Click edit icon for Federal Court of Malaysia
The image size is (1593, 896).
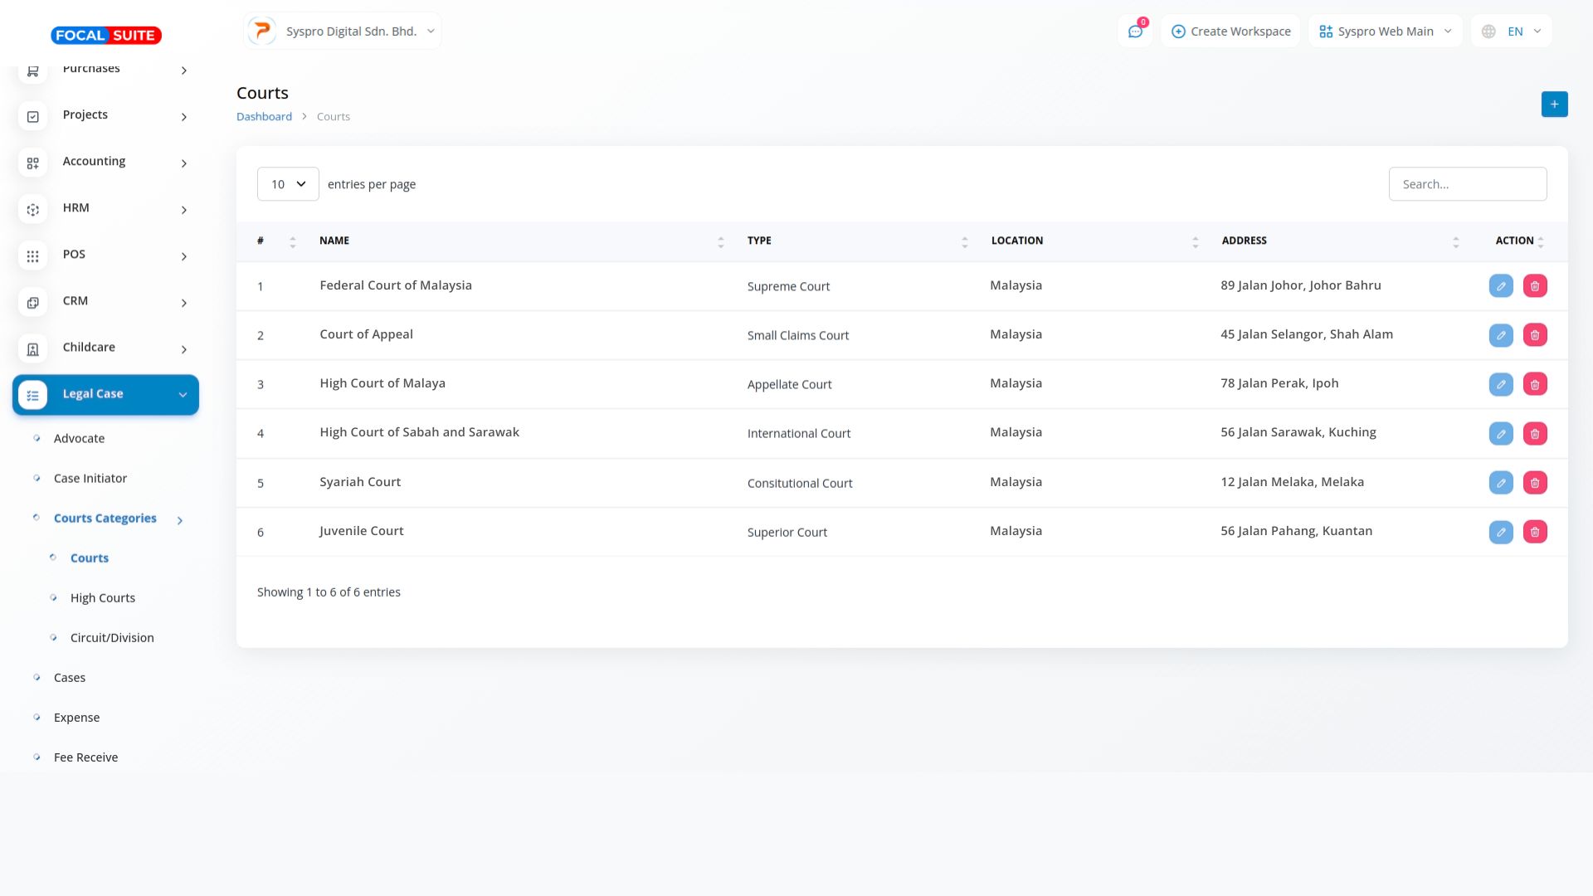click(1500, 286)
